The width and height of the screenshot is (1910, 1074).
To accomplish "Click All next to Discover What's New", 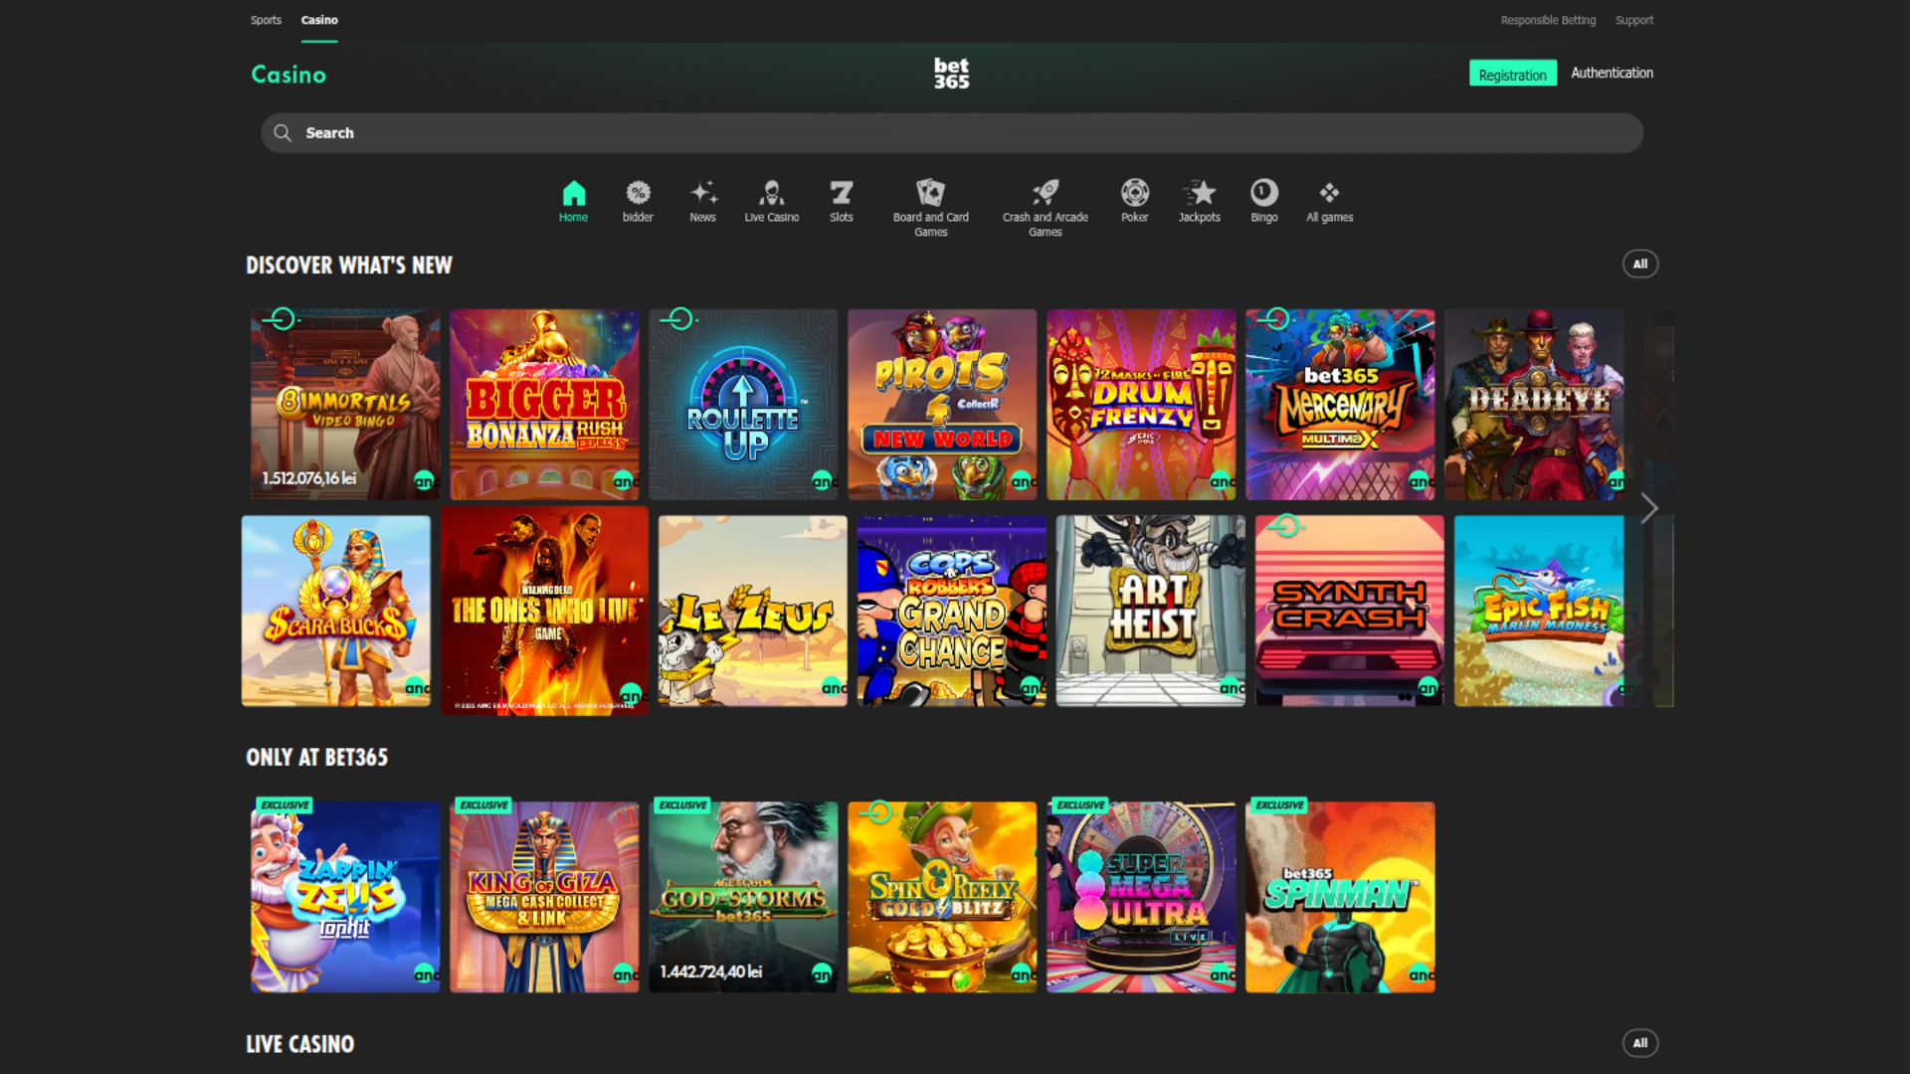I will [x=1640, y=264].
